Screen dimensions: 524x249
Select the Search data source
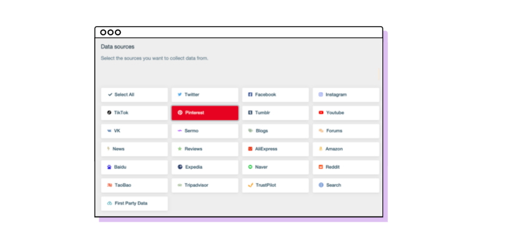coord(346,185)
